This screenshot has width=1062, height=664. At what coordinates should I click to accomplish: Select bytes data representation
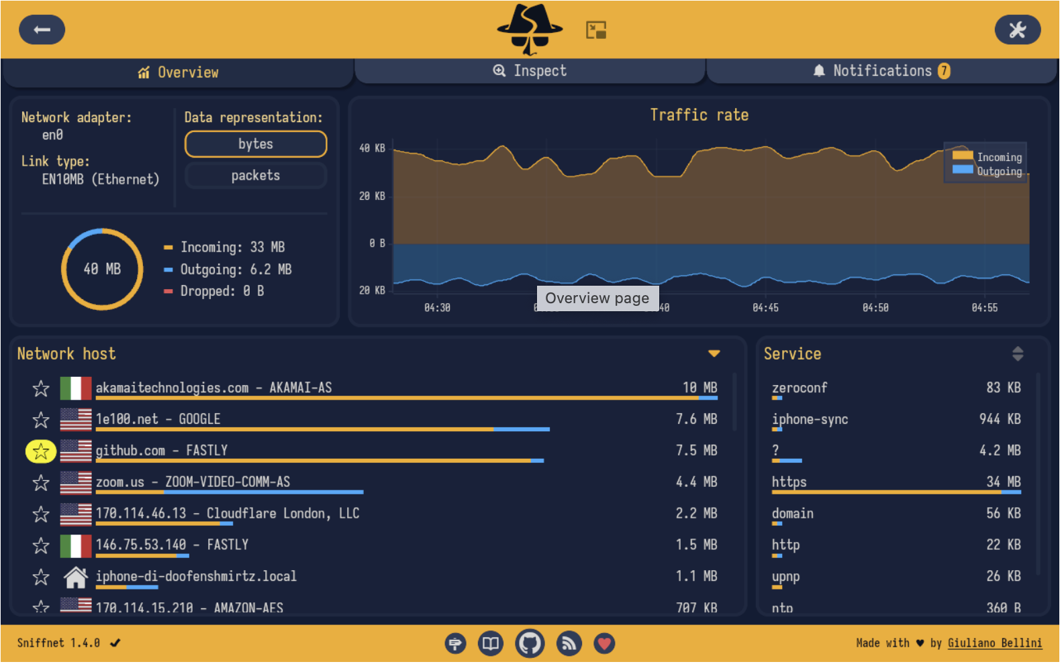click(x=255, y=144)
